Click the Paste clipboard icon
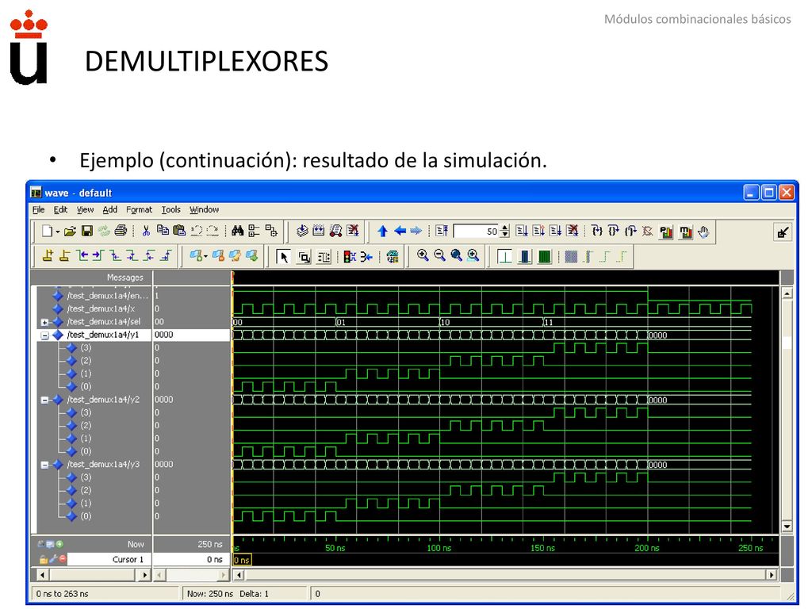Screen dimensions: 812x609 [x=180, y=231]
